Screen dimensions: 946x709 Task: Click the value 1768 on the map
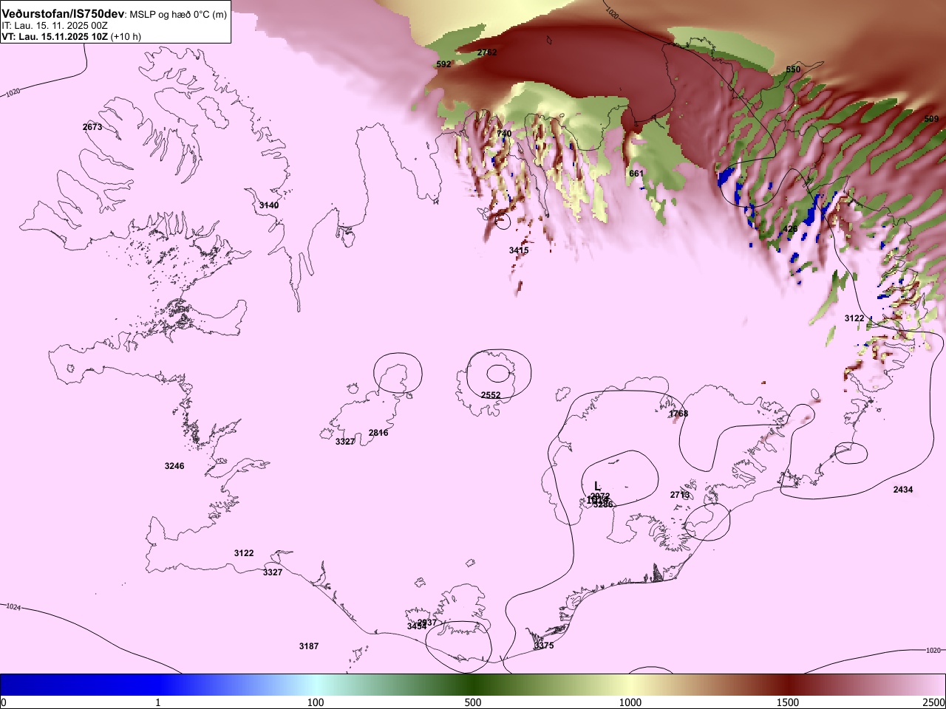[x=678, y=414]
